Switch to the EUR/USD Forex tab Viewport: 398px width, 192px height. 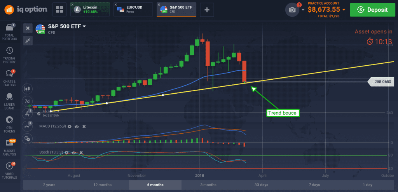[x=133, y=10]
